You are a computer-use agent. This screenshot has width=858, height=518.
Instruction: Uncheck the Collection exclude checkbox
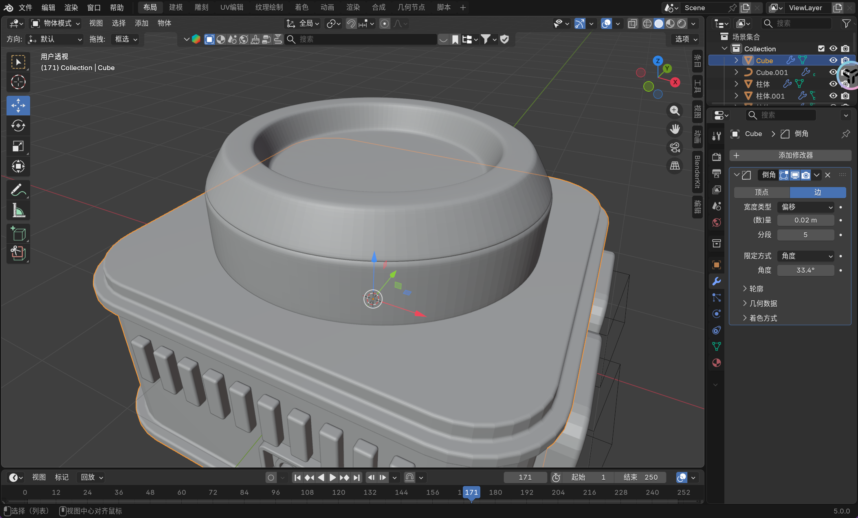821,48
